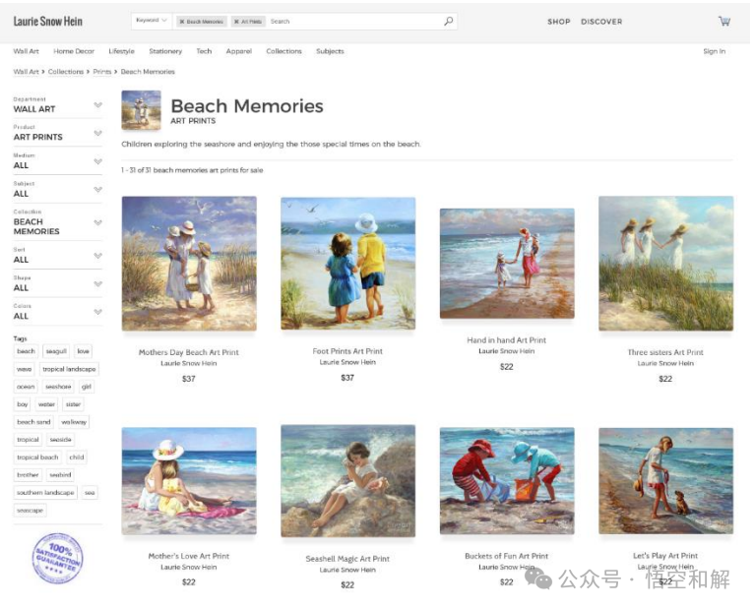Click the Mother's Love Art Print title
The height and width of the screenshot is (609, 754).
(x=189, y=556)
